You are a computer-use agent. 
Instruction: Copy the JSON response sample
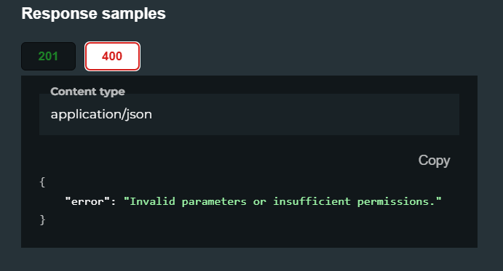pos(434,160)
